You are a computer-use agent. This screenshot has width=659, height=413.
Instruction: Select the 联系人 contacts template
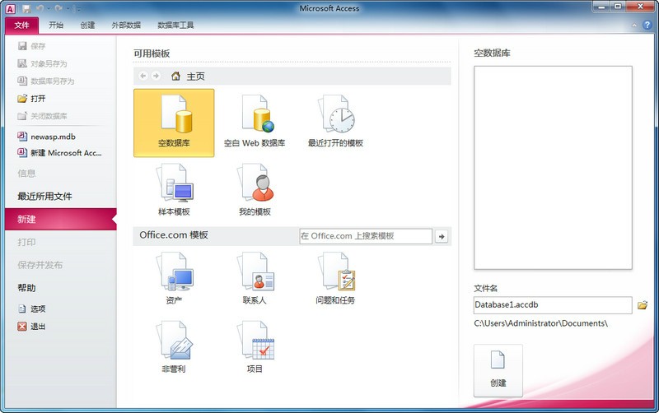click(255, 278)
